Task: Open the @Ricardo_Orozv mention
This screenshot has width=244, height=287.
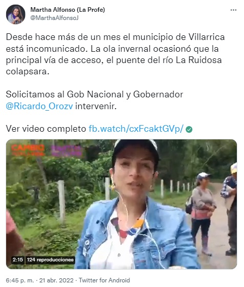Action: (x=39, y=106)
